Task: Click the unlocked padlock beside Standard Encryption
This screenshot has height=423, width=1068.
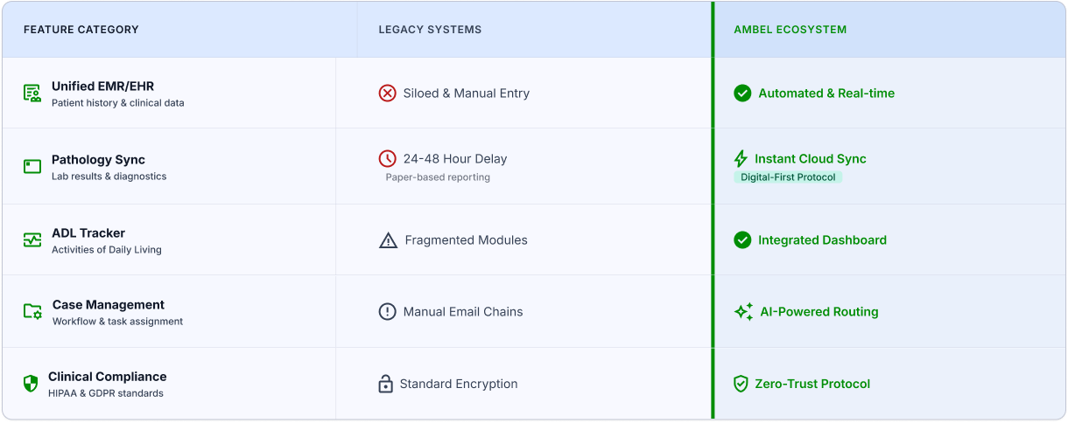Action: [x=385, y=384]
